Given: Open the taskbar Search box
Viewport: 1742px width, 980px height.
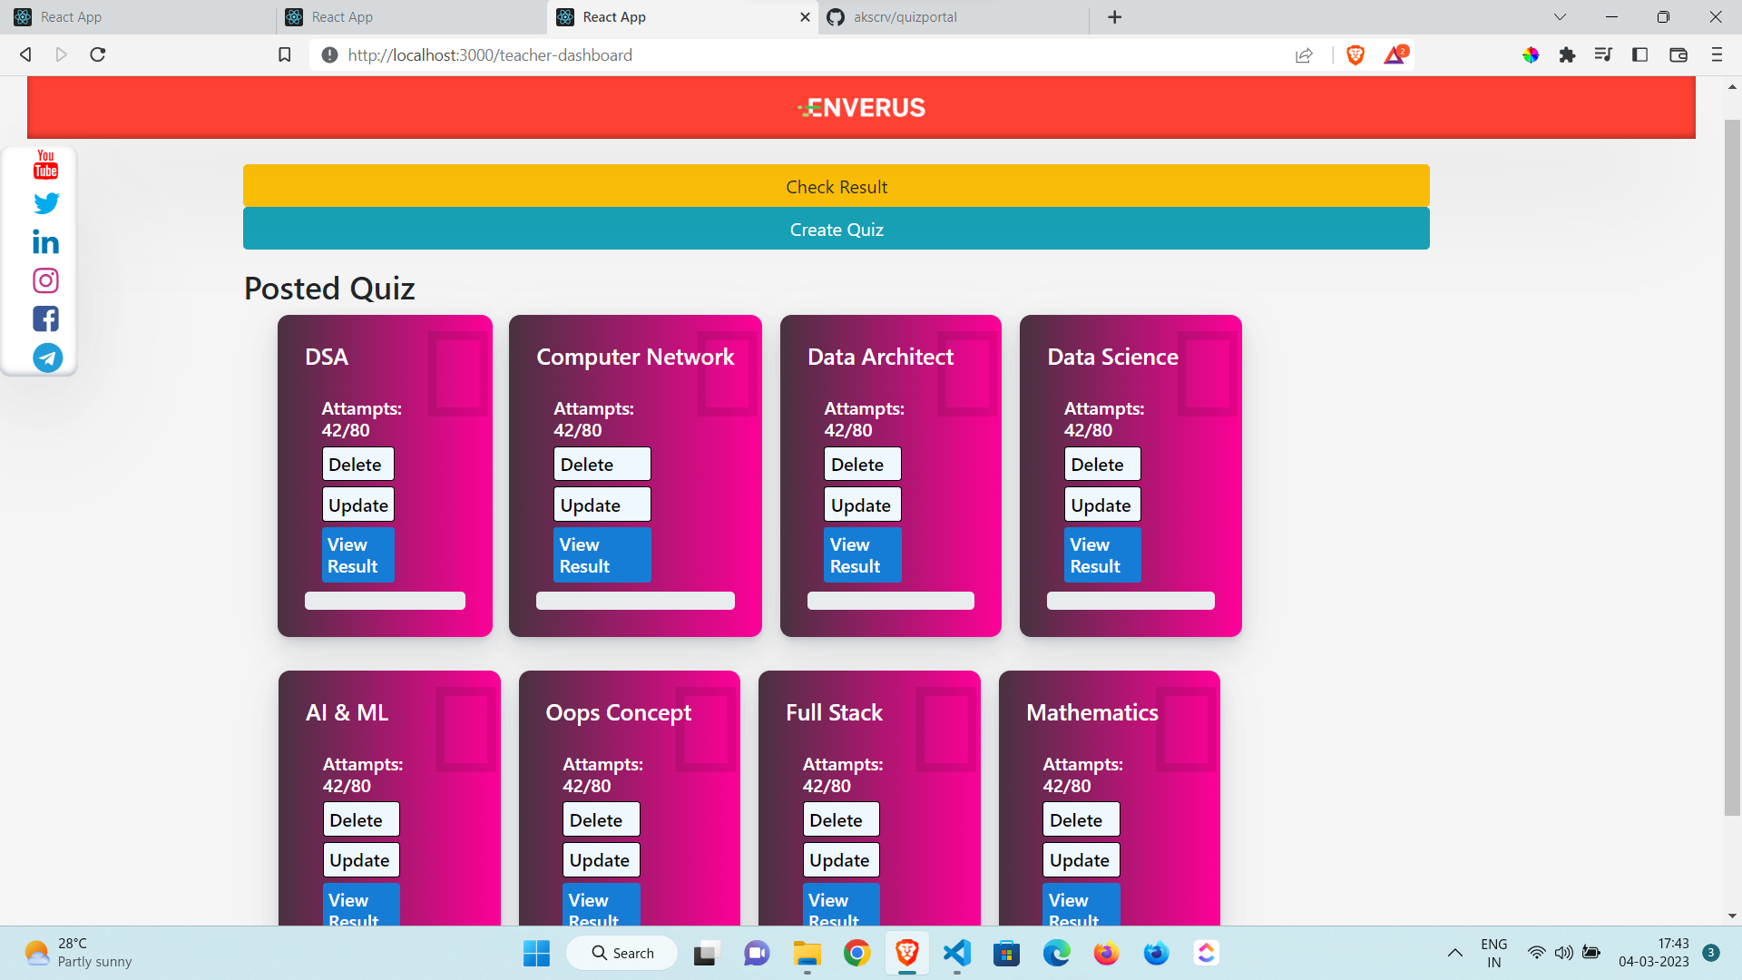Looking at the screenshot, I should point(622,953).
